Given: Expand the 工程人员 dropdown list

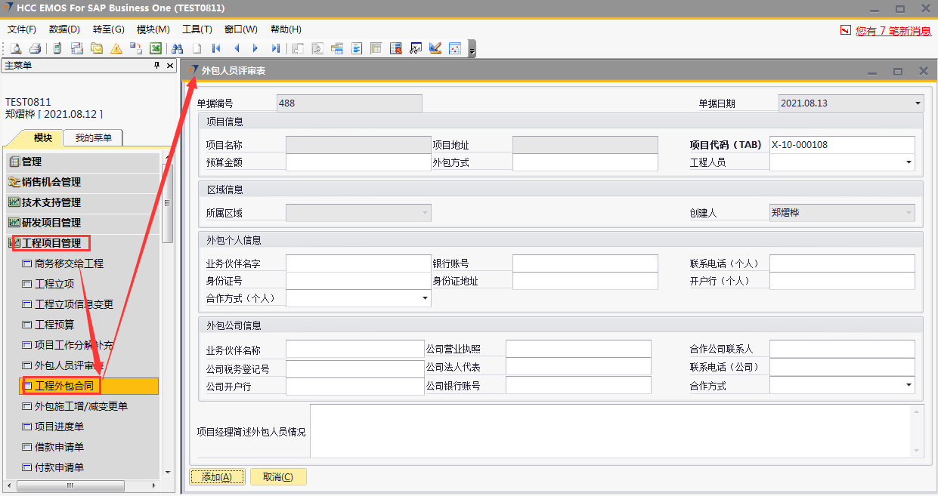Looking at the screenshot, I should click(x=908, y=162).
